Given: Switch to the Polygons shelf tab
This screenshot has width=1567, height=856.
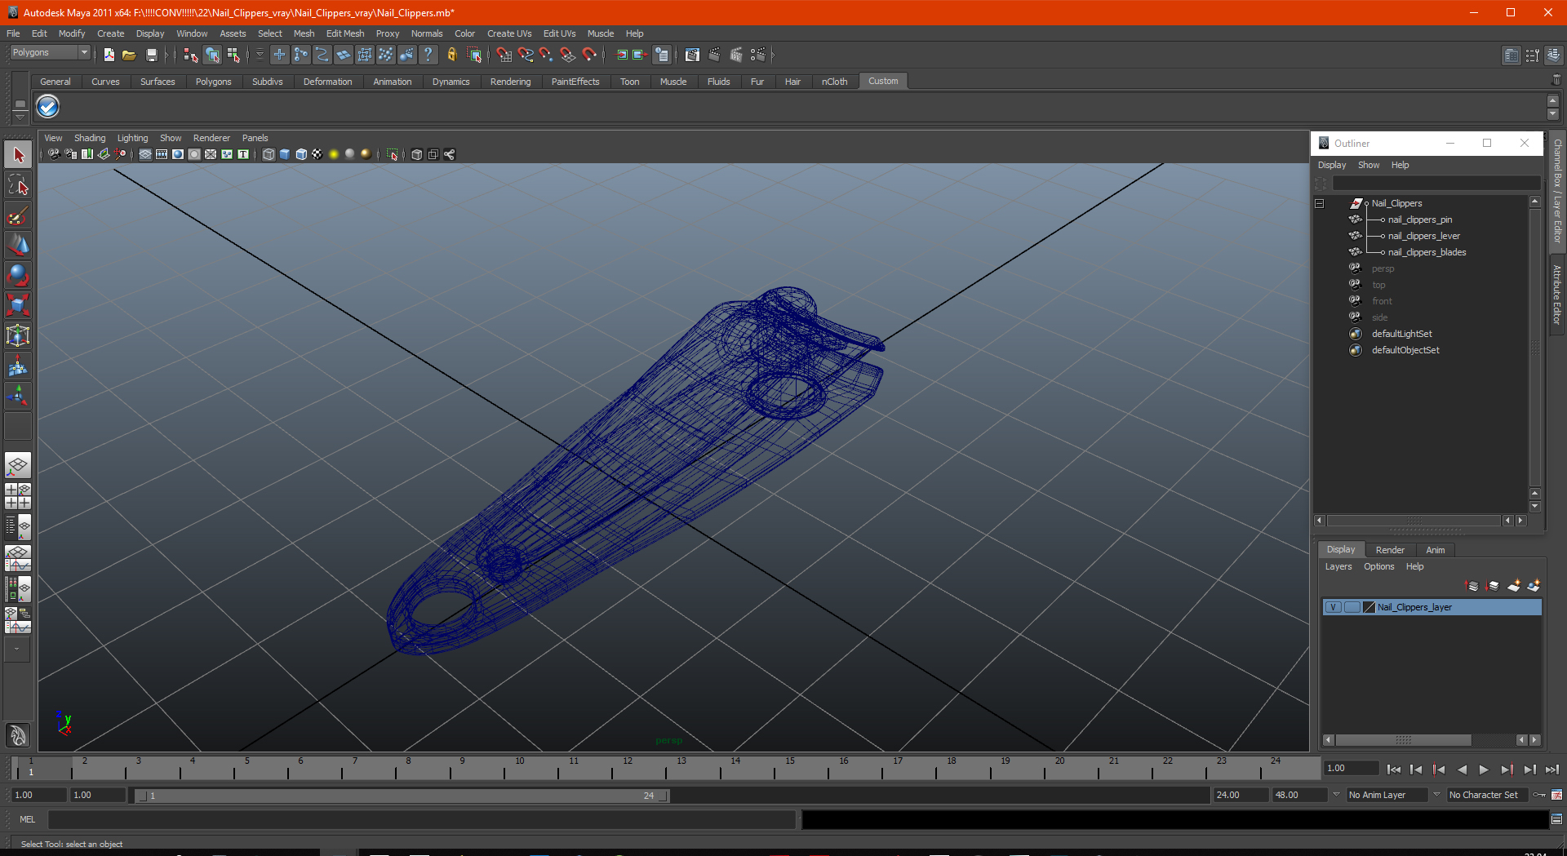Looking at the screenshot, I should point(213,82).
